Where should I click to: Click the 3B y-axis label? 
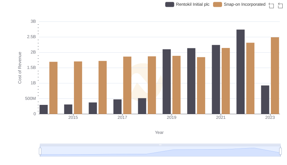[33, 21]
